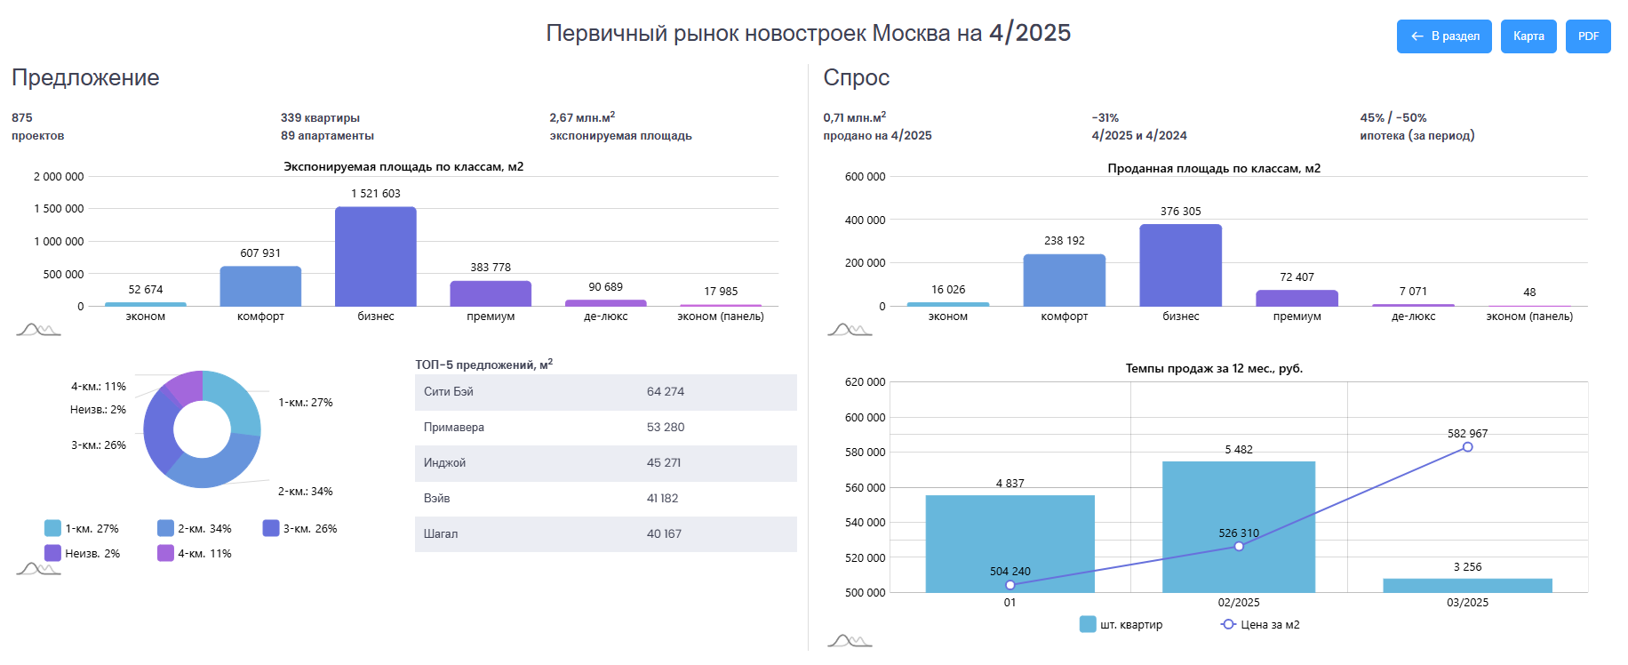1628x665 pixels.
Task: Toggle the Неизв. 2% legend item
Action: pos(82,553)
